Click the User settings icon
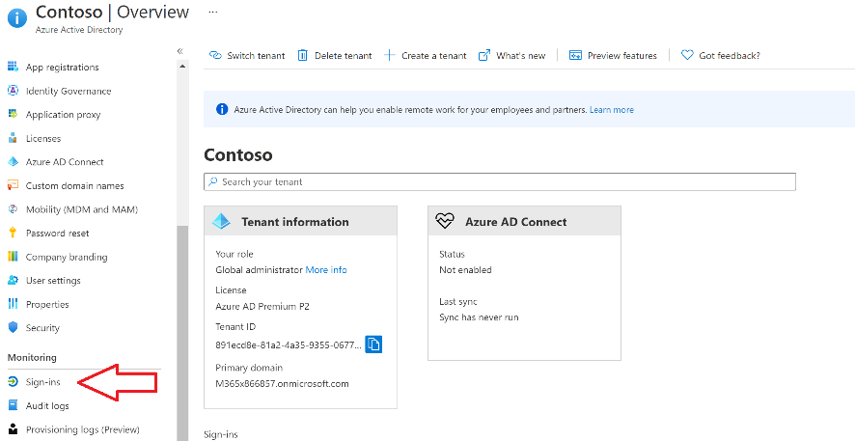 click(13, 280)
